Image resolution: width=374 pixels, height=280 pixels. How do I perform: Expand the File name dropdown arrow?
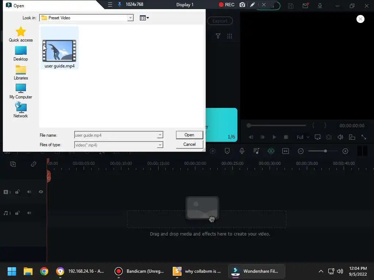(x=160, y=135)
